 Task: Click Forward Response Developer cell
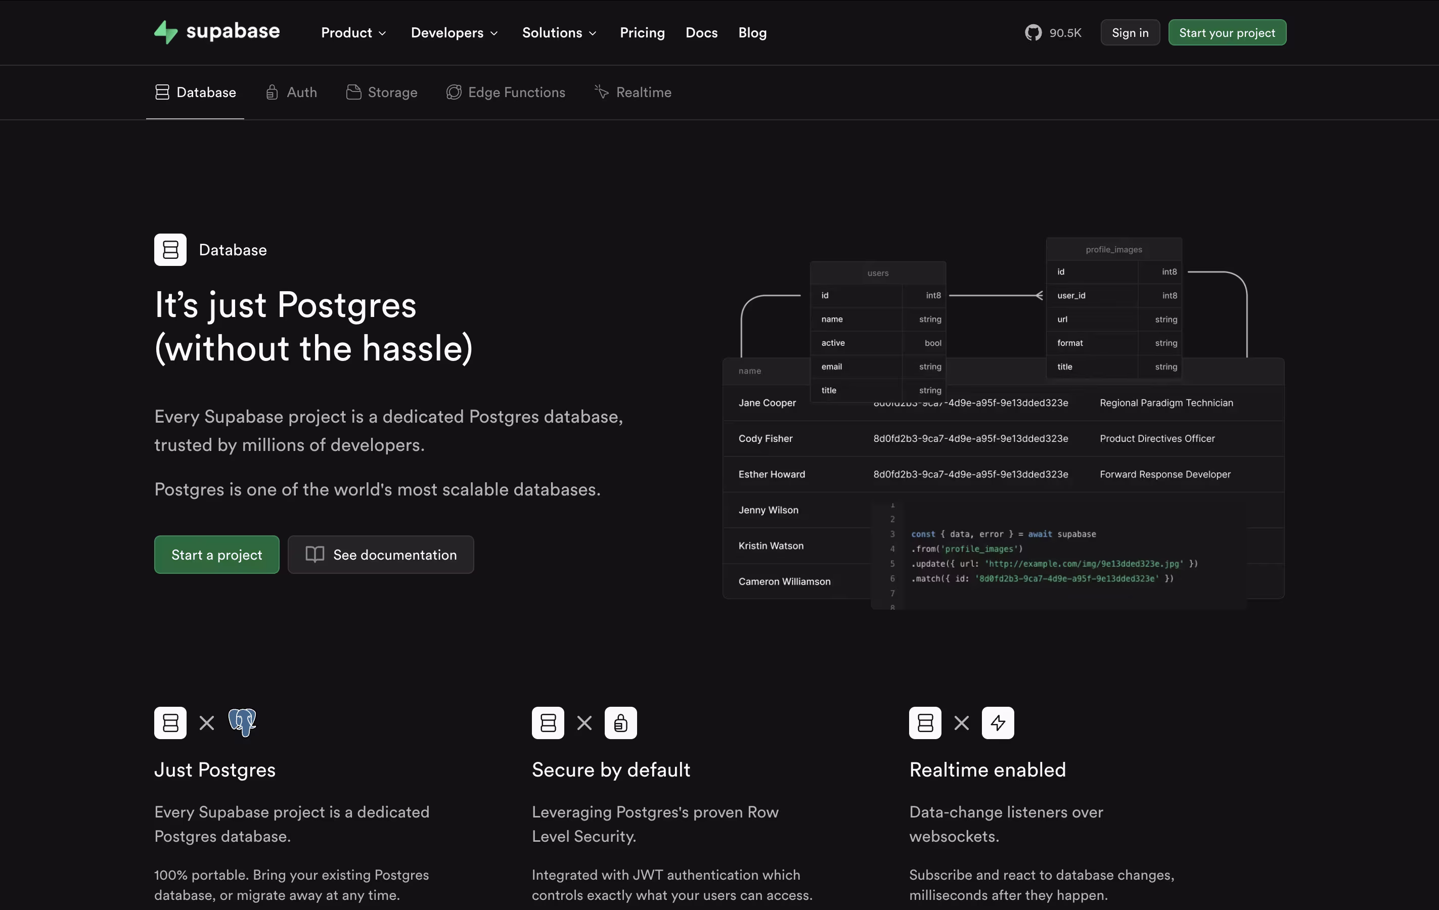coord(1165,474)
